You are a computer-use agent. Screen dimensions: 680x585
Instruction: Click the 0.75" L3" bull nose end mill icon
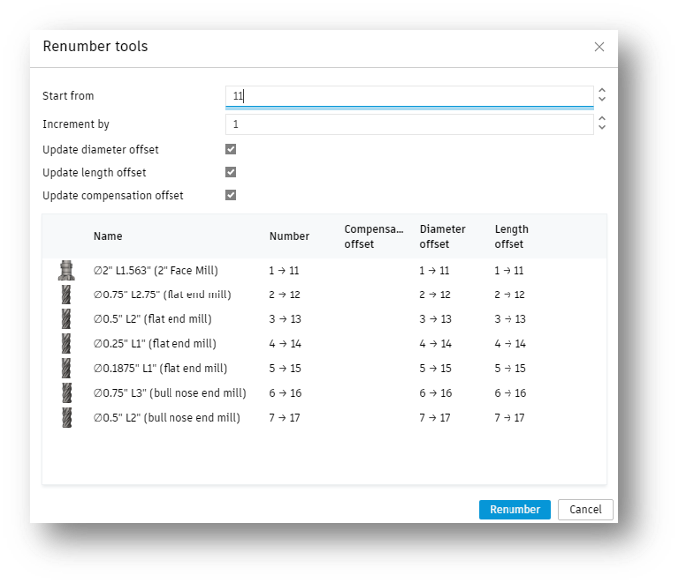click(67, 393)
